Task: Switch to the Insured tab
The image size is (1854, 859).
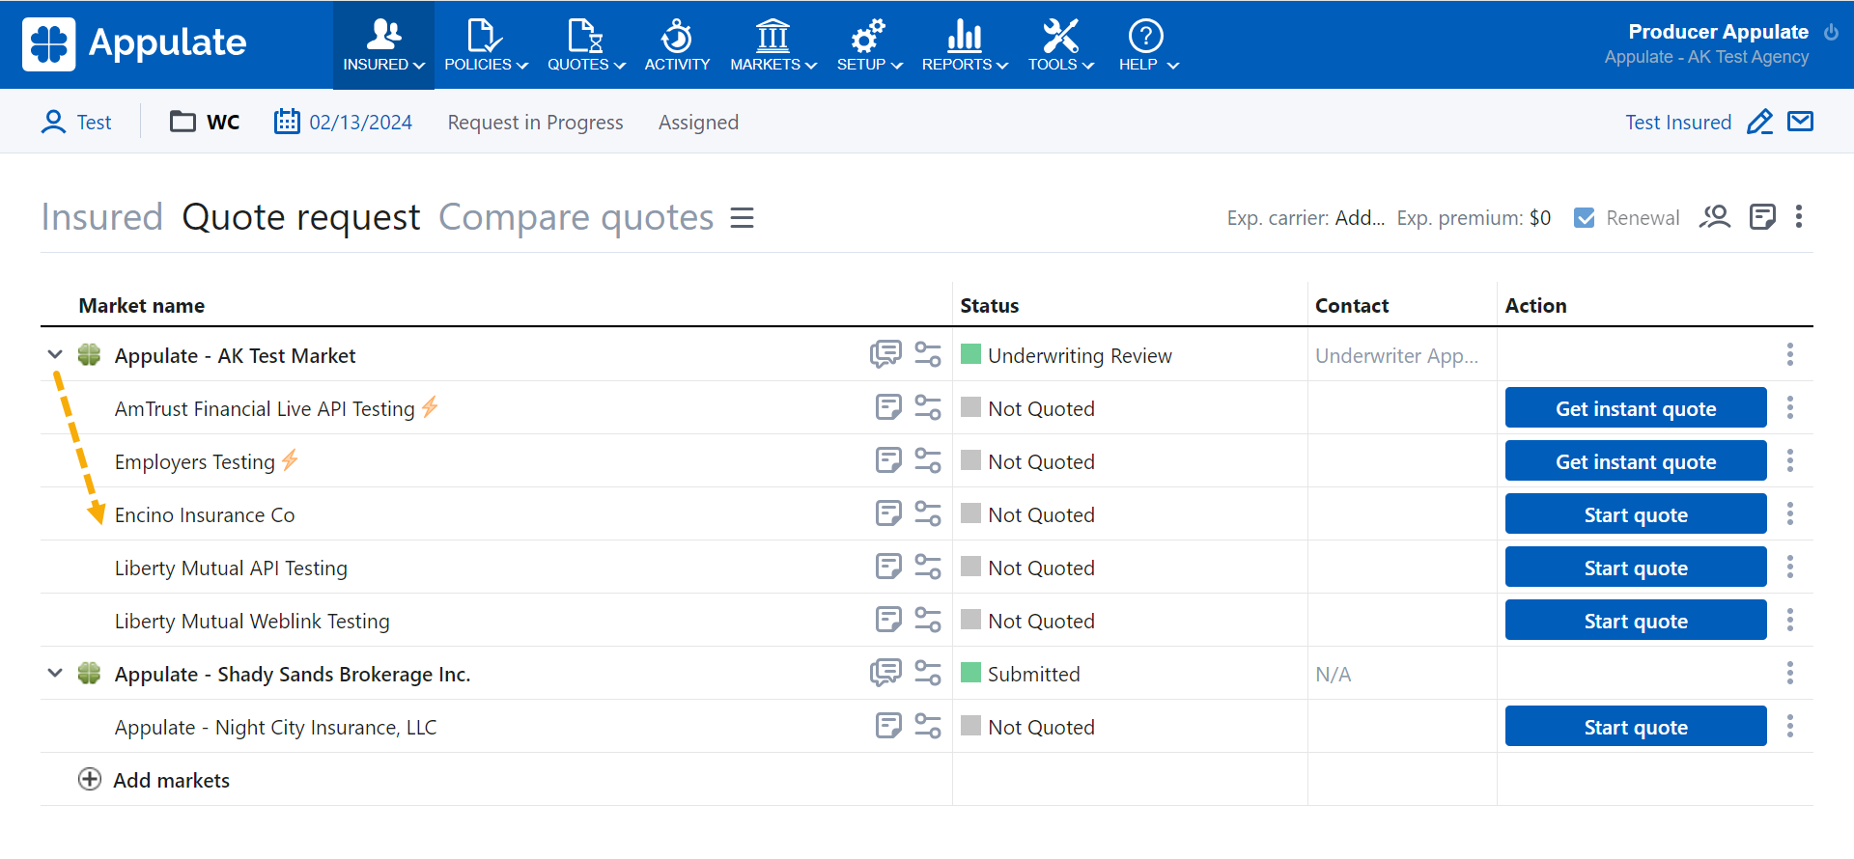Action: 101,217
